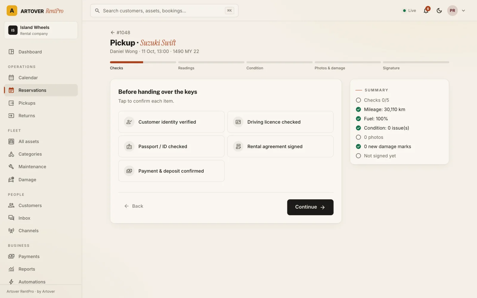Open Dashboard from sidebar
The image size is (477, 298).
[x=41, y=52]
